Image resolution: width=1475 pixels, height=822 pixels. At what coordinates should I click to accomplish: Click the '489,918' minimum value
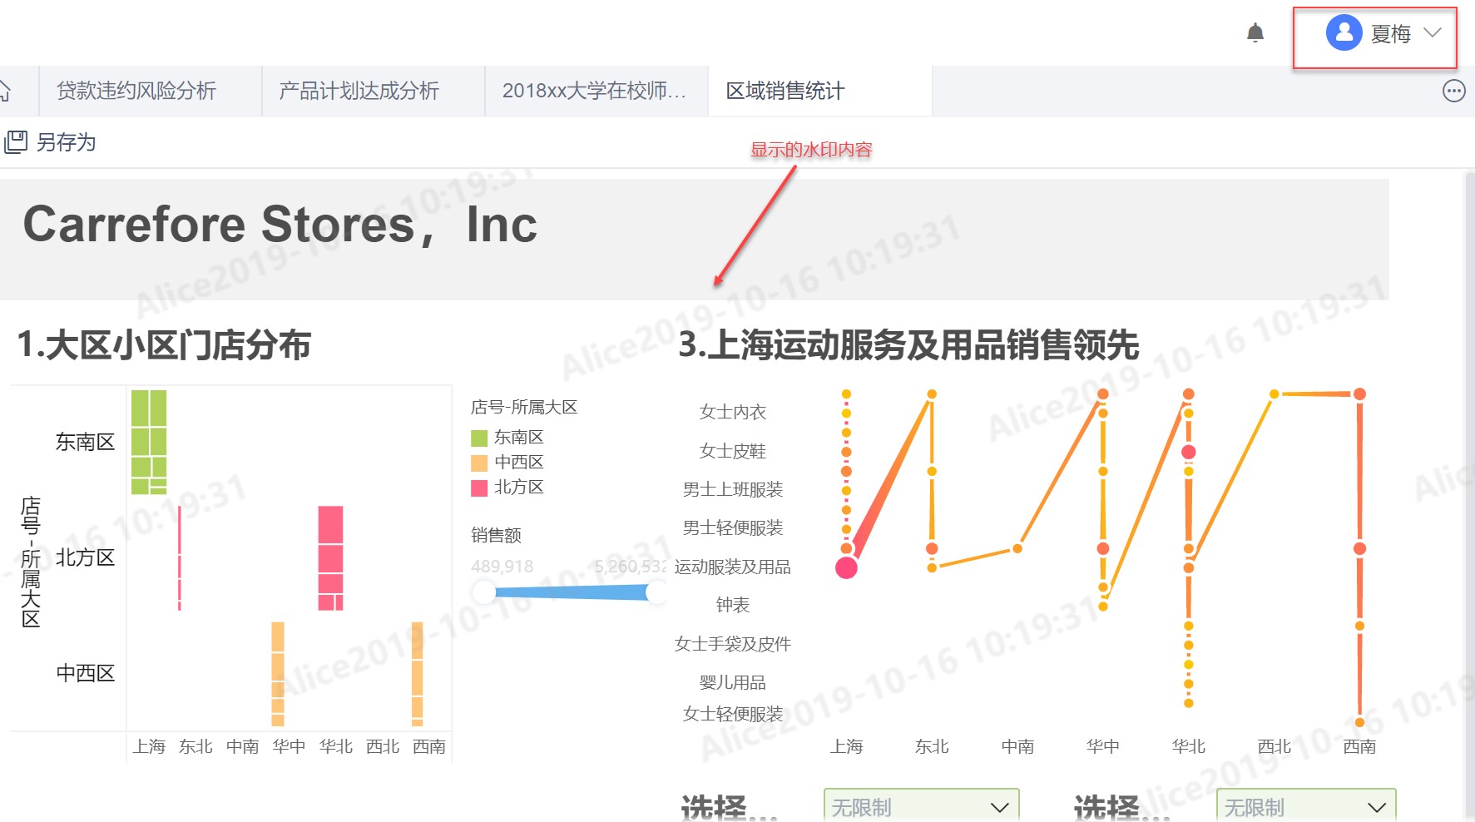(x=502, y=567)
